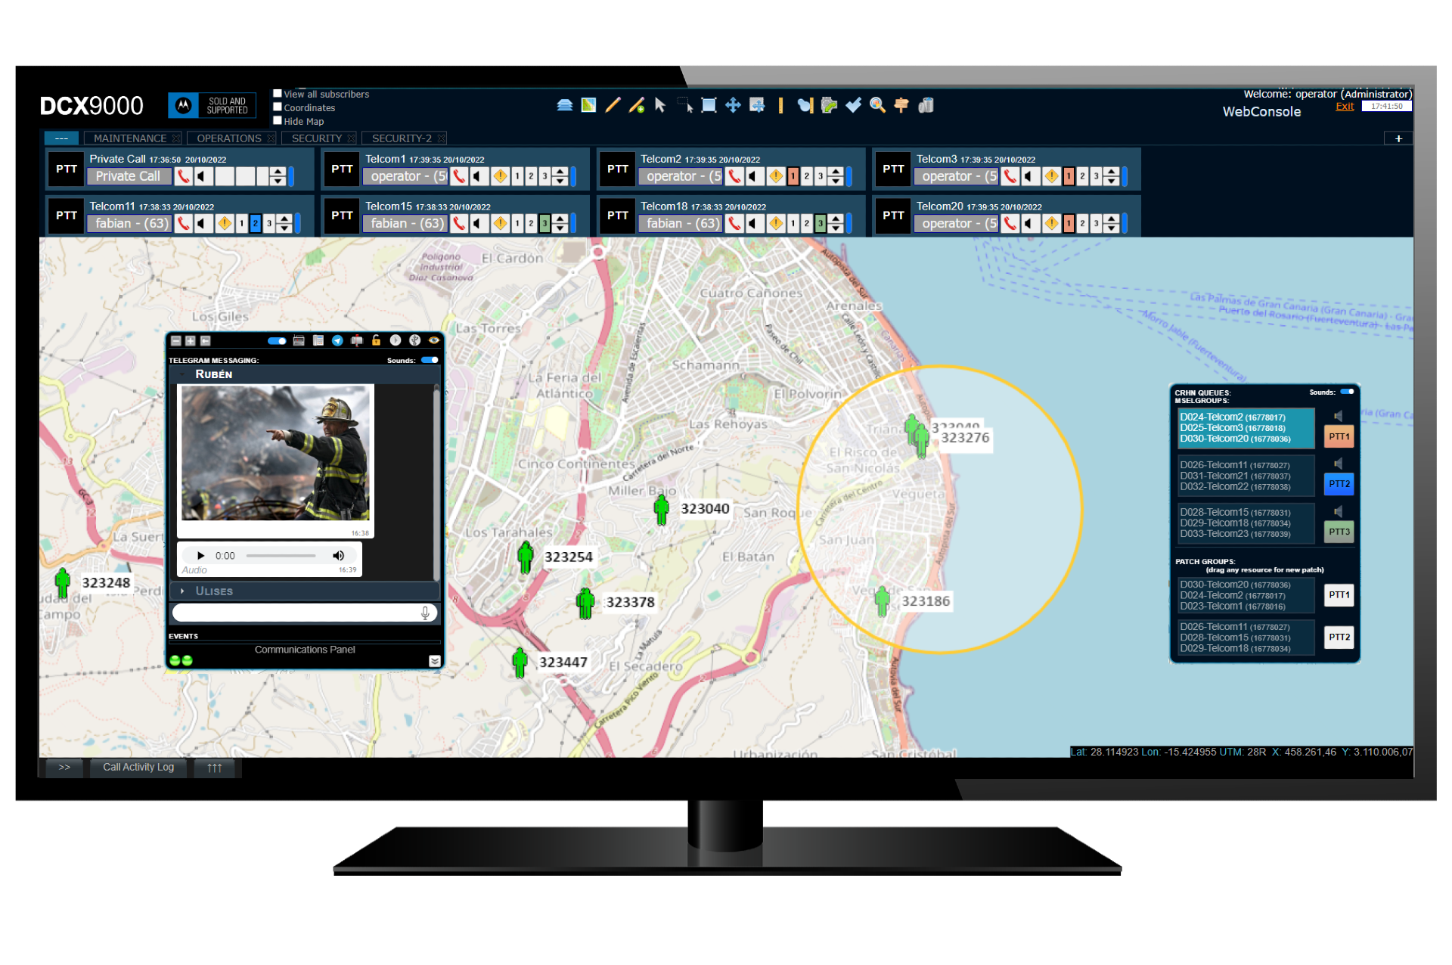Toggle Sounds switch in Telegram Messaging

(x=430, y=360)
